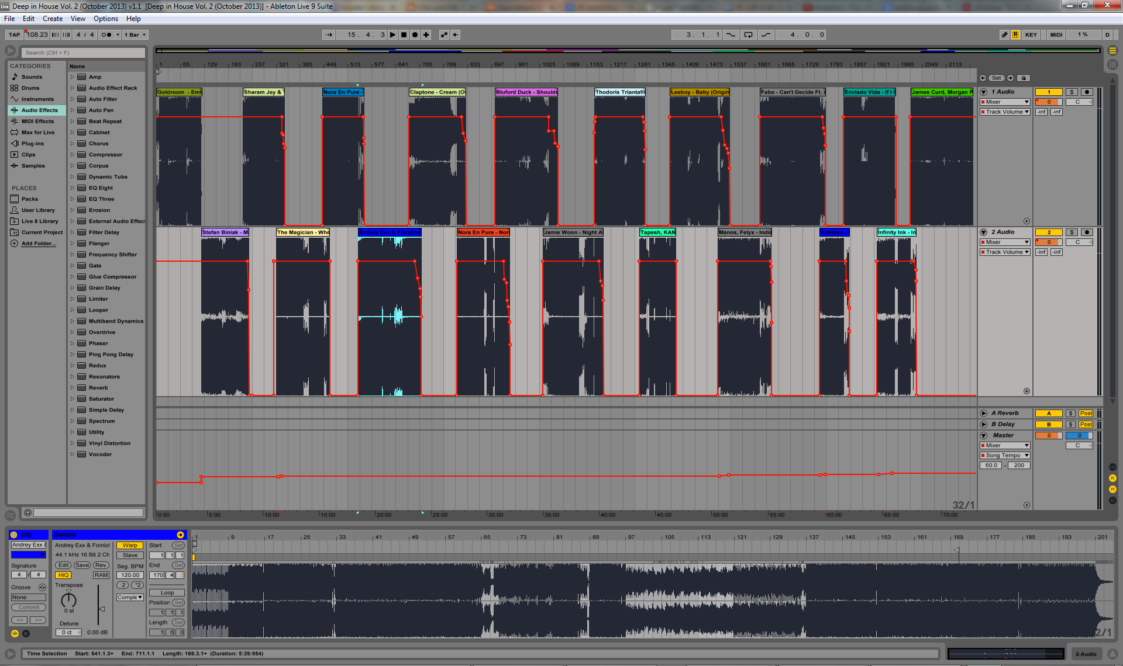
Task: Solo the 1 Audio track
Action: point(1072,92)
